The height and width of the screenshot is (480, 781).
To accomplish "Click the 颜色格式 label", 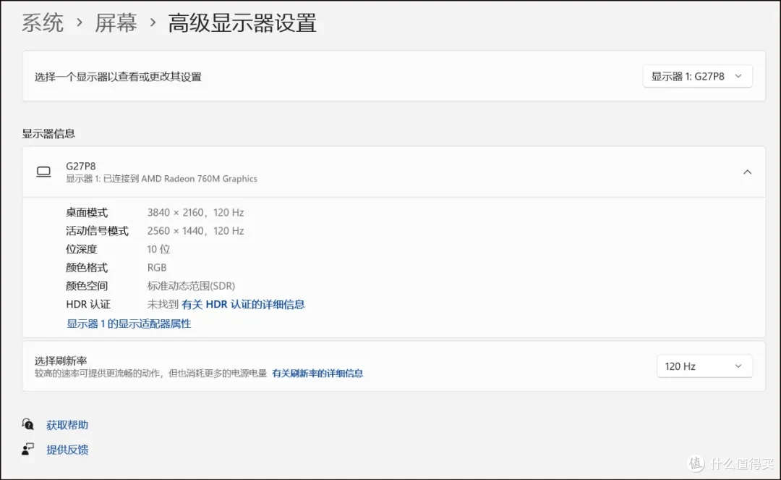I will (x=87, y=268).
